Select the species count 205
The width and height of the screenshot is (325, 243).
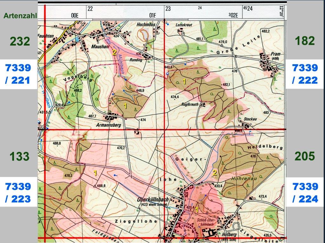coord(305,156)
